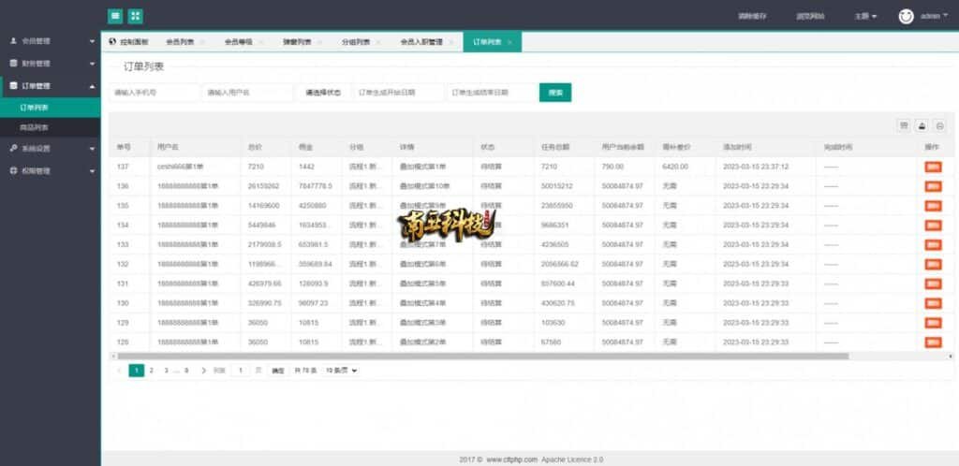Click the horizontal scrollbar under the table

point(478,356)
